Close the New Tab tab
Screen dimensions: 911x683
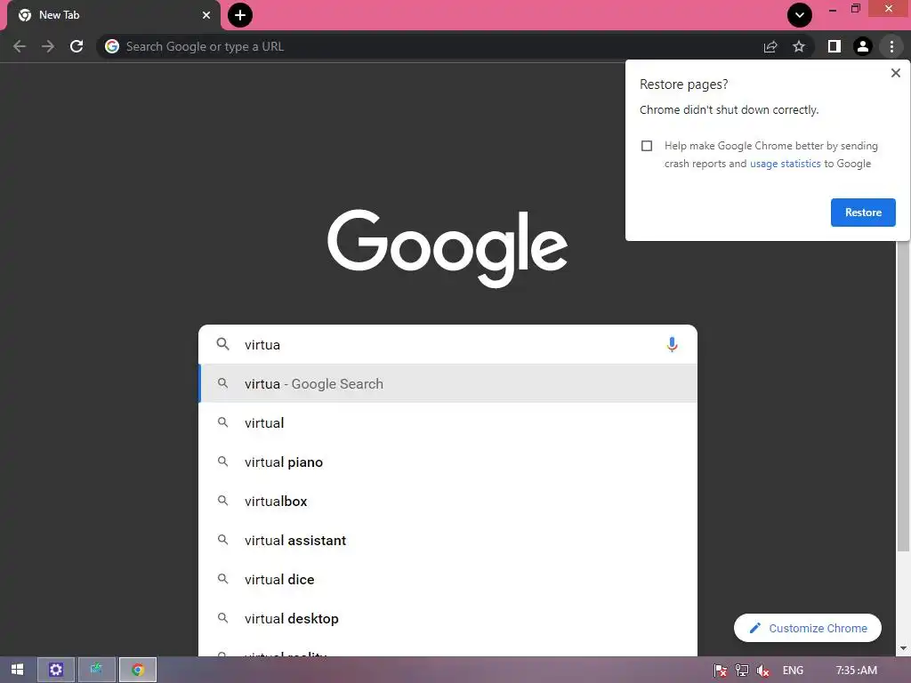click(x=206, y=15)
